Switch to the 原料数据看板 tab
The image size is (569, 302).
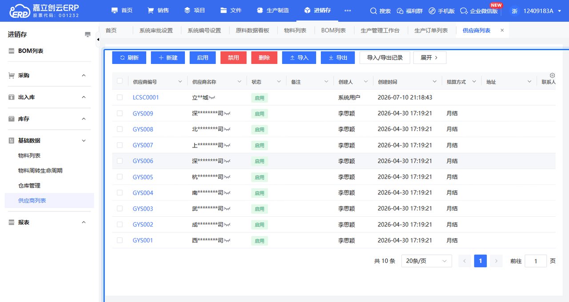[x=252, y=30]
